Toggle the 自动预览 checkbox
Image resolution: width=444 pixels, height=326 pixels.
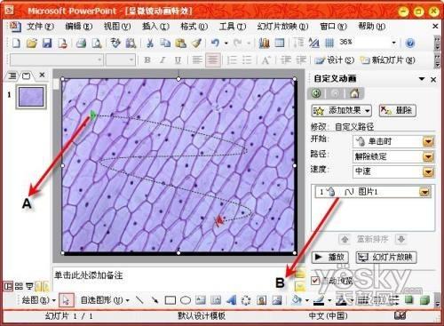315,280
